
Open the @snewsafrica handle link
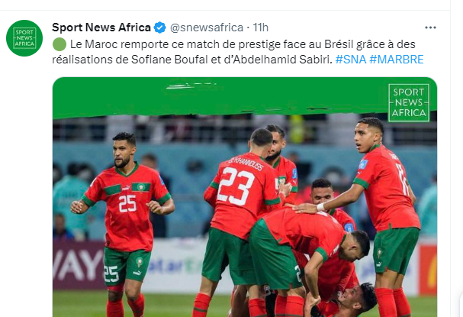(x=207, y=27)
